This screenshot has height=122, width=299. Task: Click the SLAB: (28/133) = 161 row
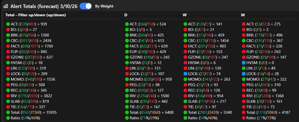pos(262,101)
